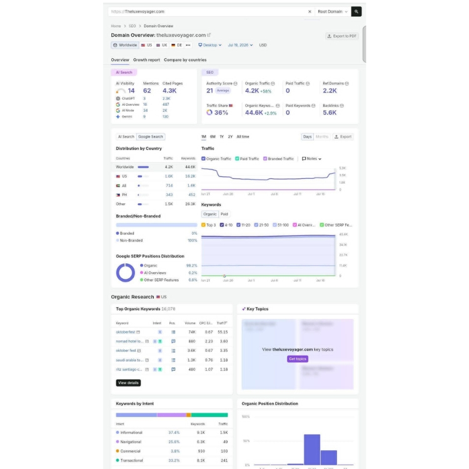Toggle the 21-50 keywords checkbox
This screenshot has height=469, width=469.
256,225
